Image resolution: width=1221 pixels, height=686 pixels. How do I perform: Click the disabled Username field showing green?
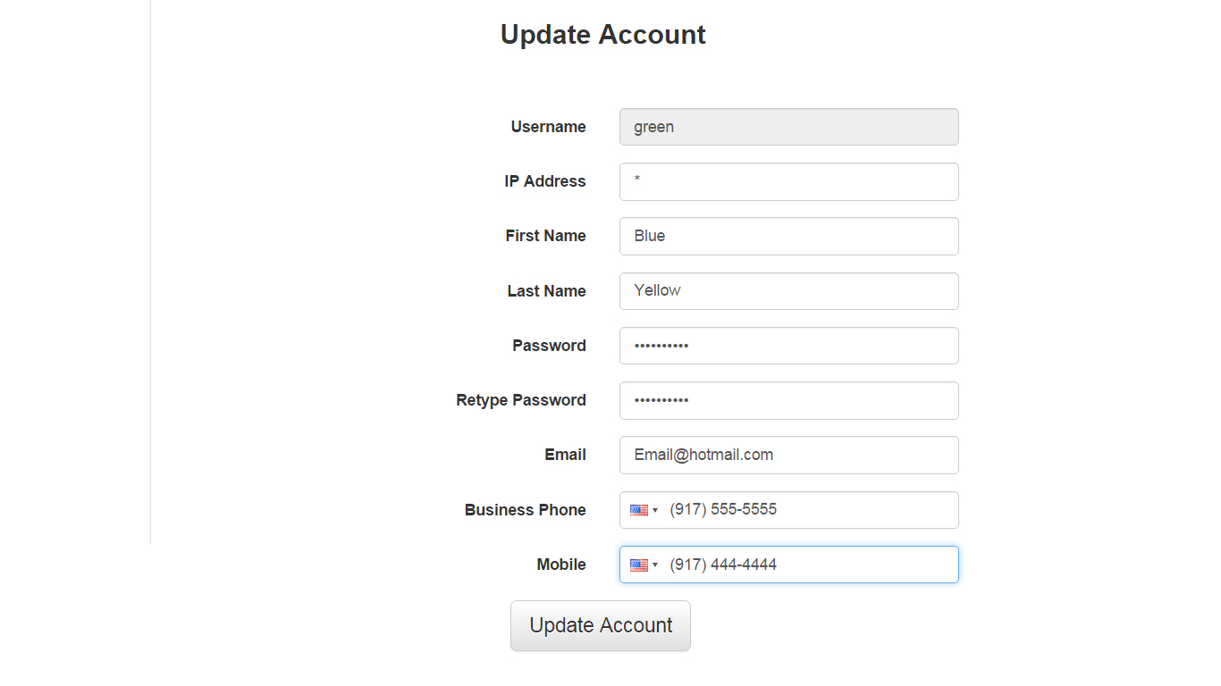(x=789, y=127)
